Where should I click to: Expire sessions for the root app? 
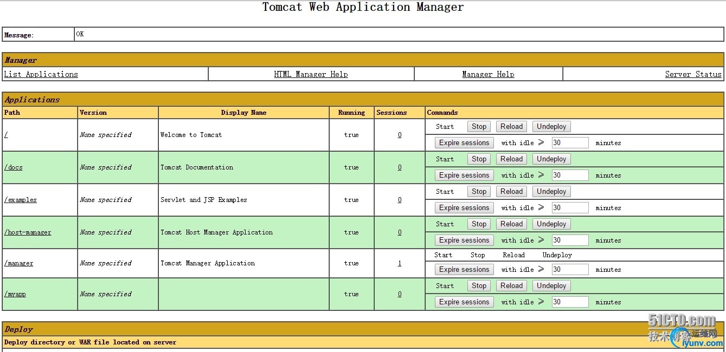pos(464,143)
